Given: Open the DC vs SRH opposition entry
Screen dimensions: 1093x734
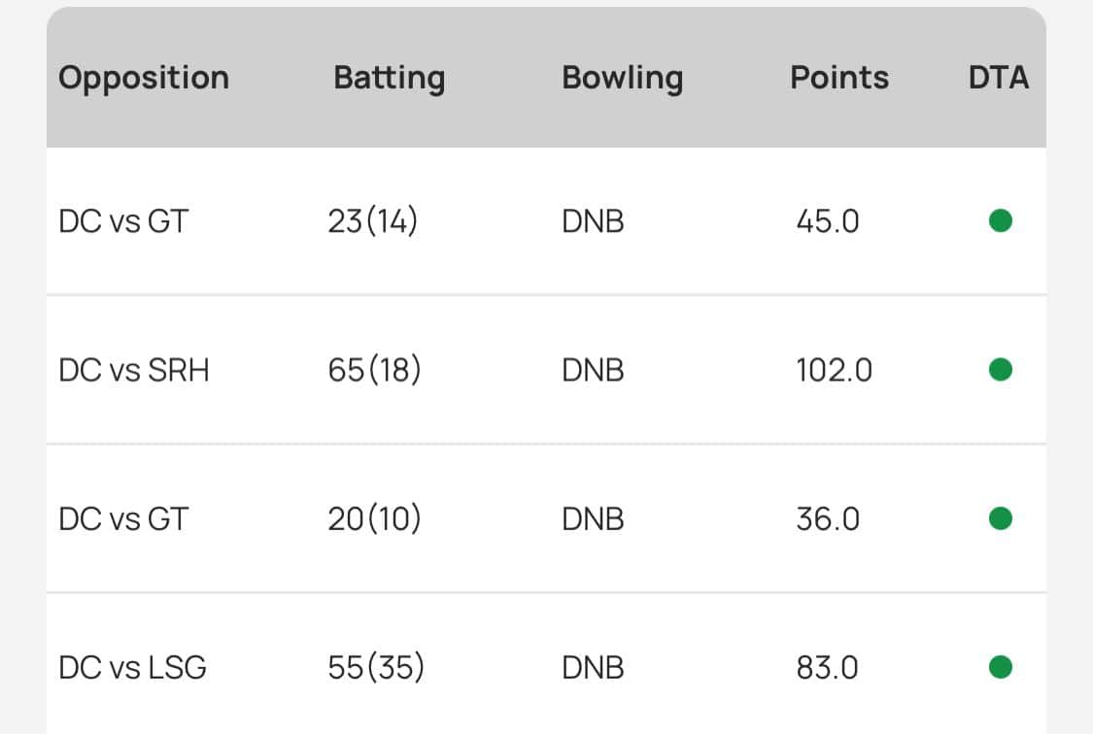Looking at the screenshot, I should point(134,371).
